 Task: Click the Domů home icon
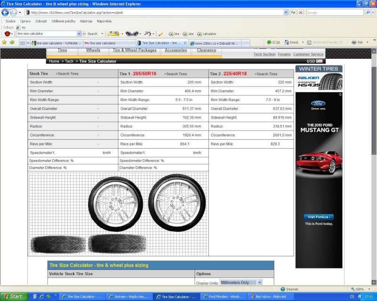click(x=287, y=42)
